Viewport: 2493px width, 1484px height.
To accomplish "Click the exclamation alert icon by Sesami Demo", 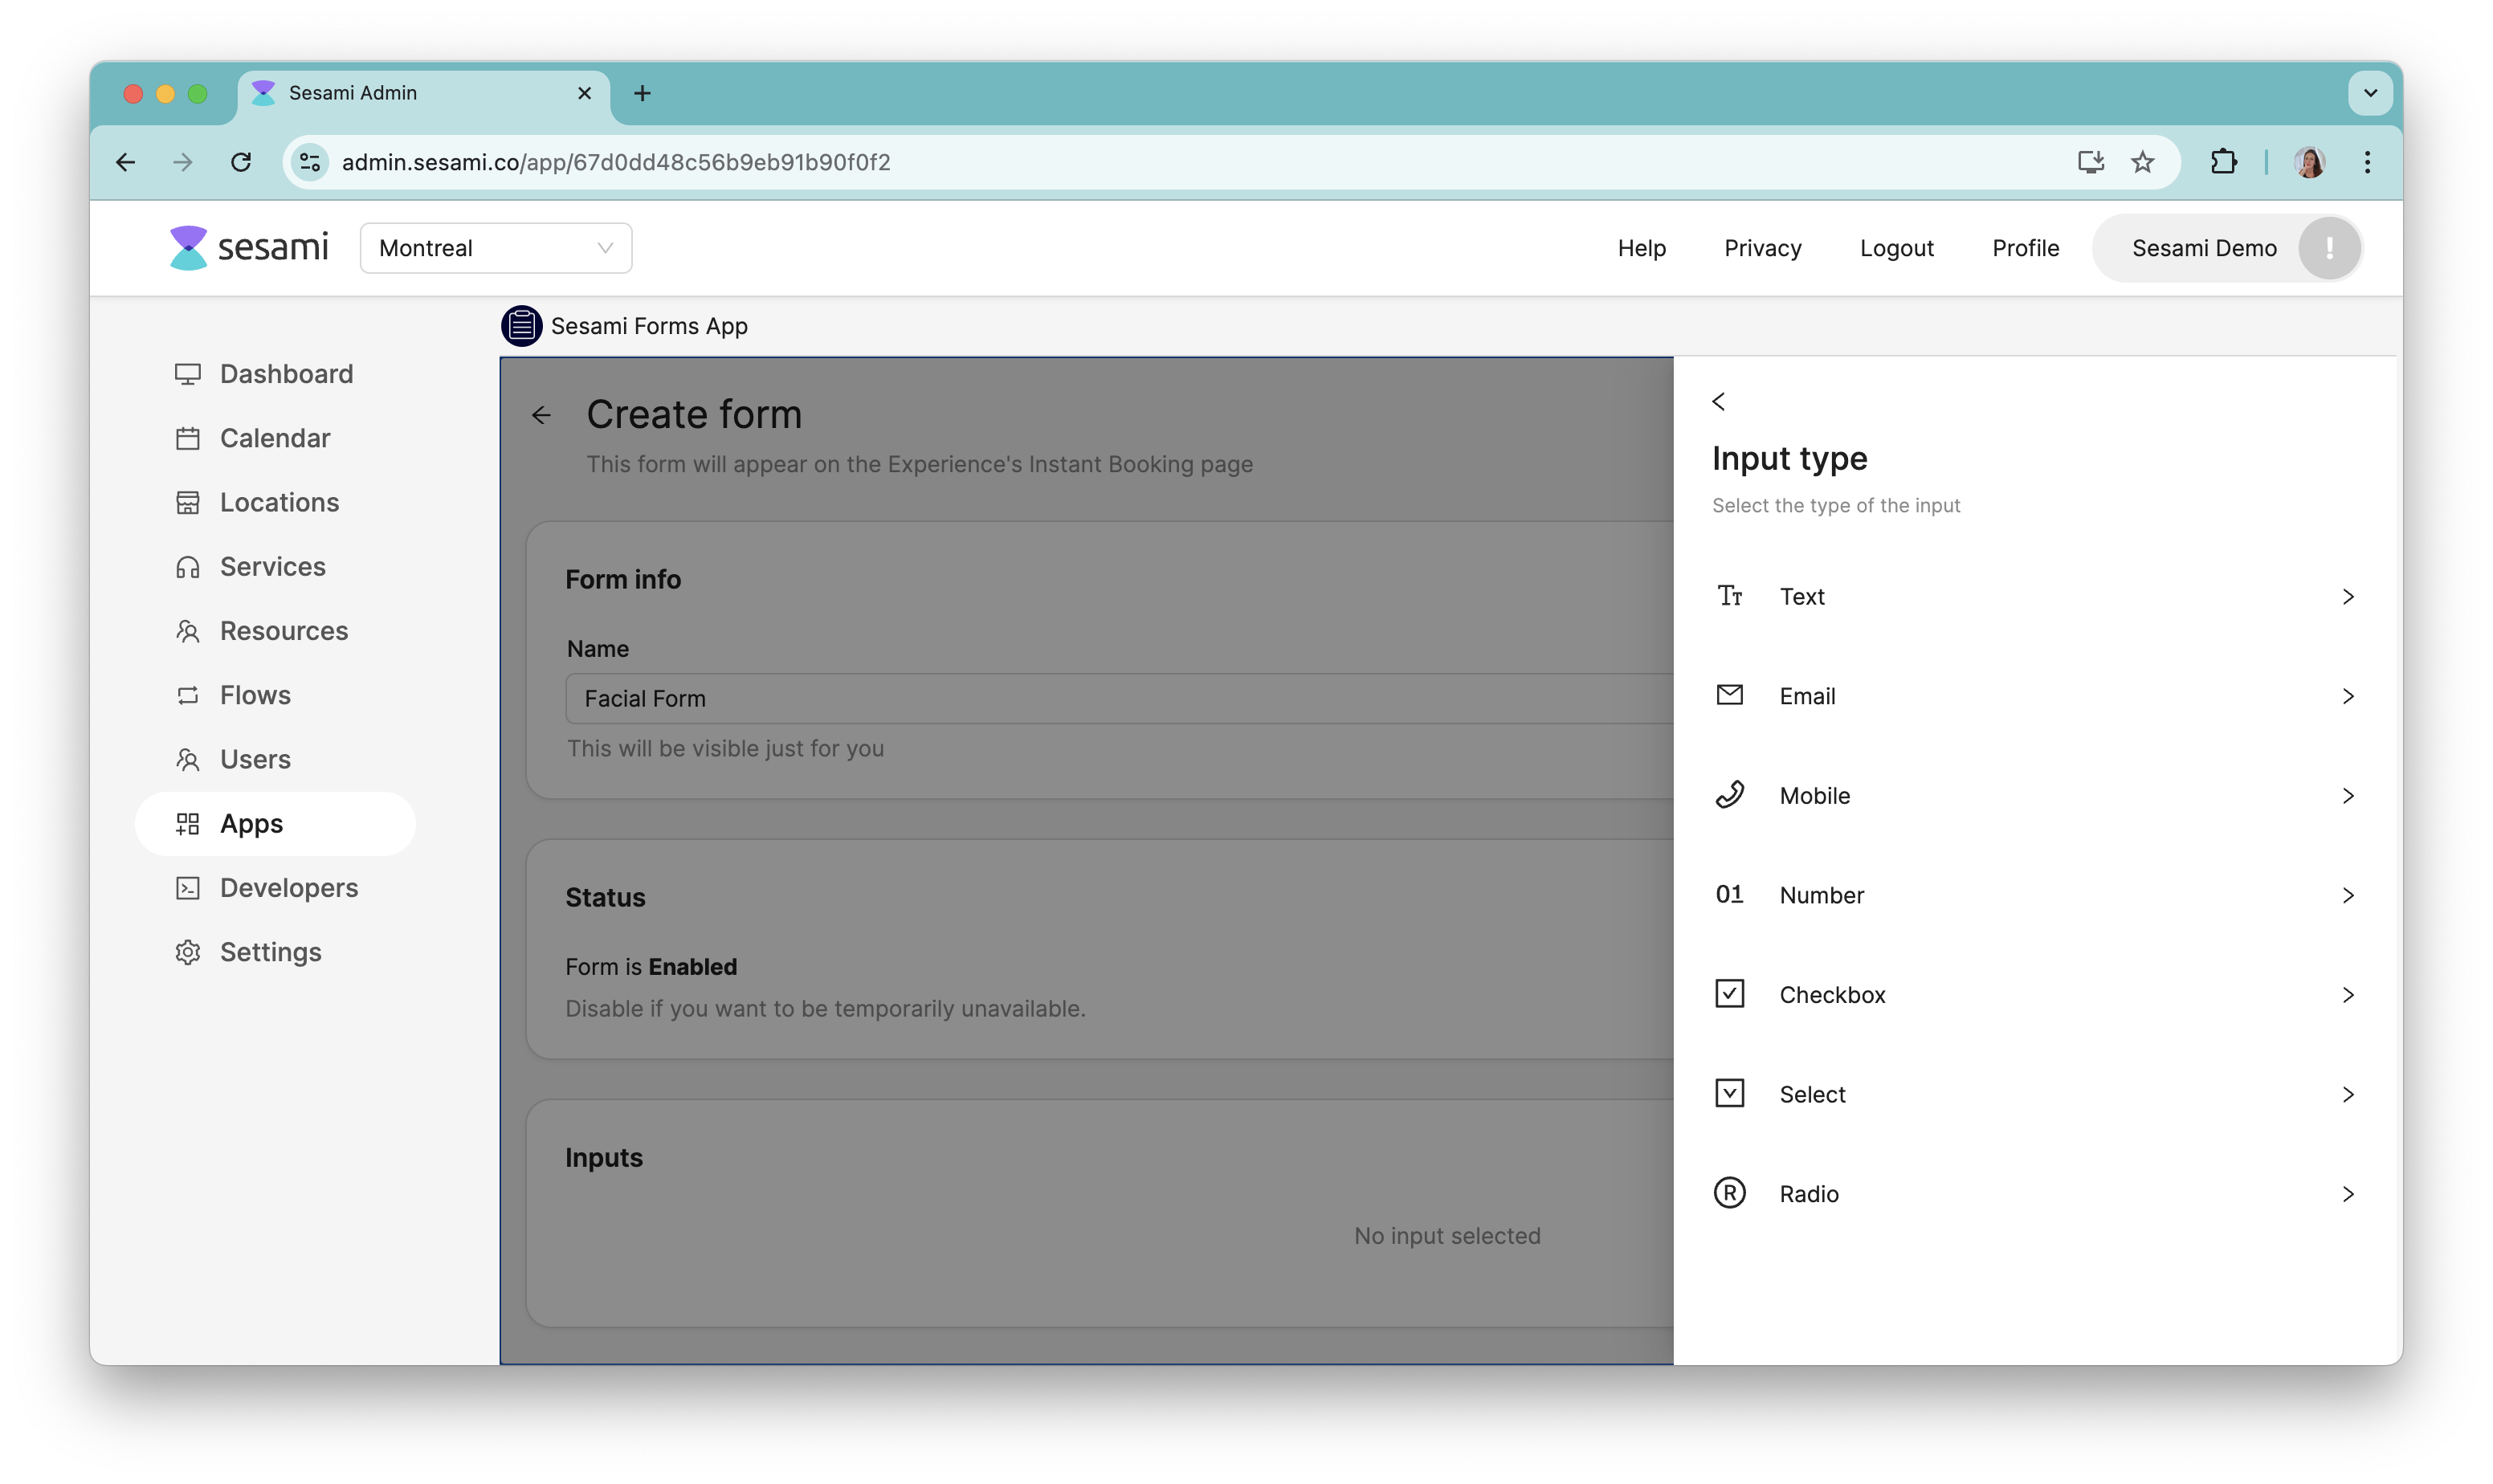I will (2329, 248).
